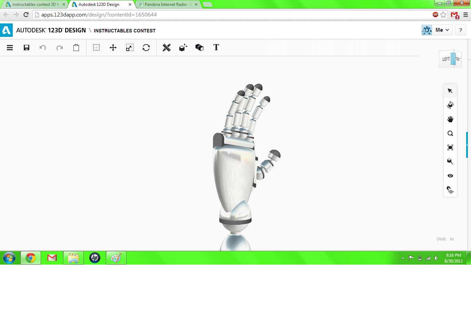This screenshot has height=317, width=471.
Task: Select the Scale tool
Action: click(x=130, y=48)
